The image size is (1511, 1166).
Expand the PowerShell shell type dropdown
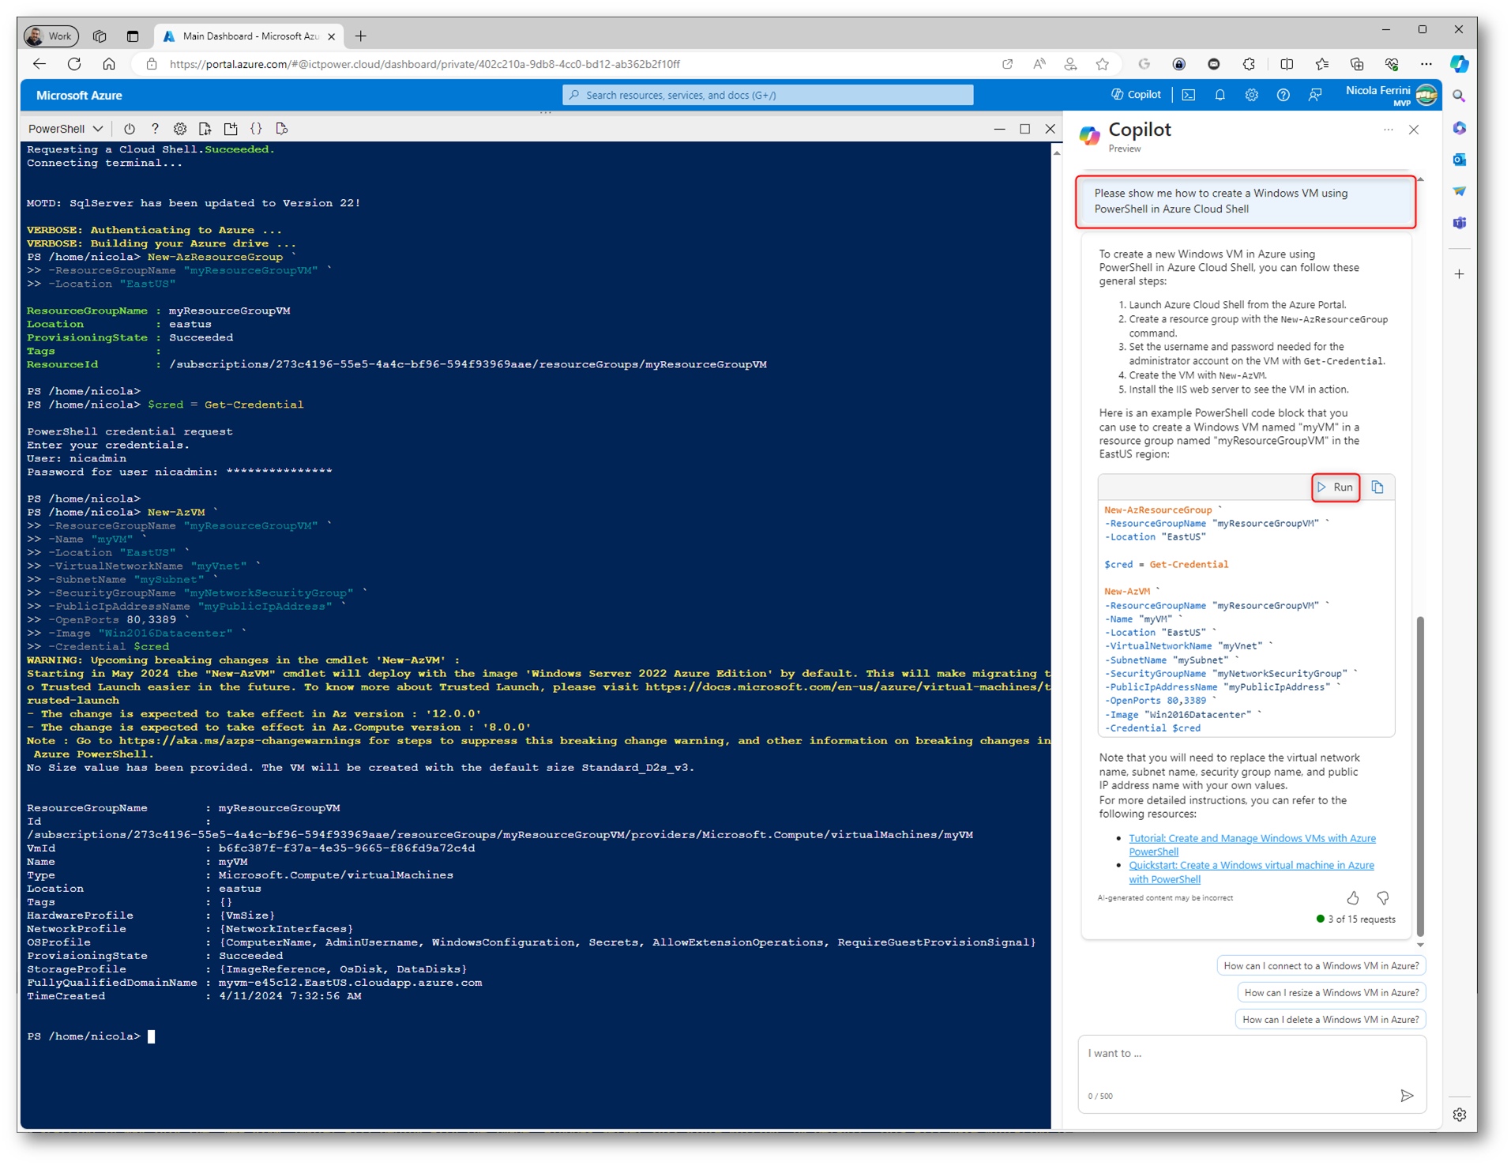point(66,129)
